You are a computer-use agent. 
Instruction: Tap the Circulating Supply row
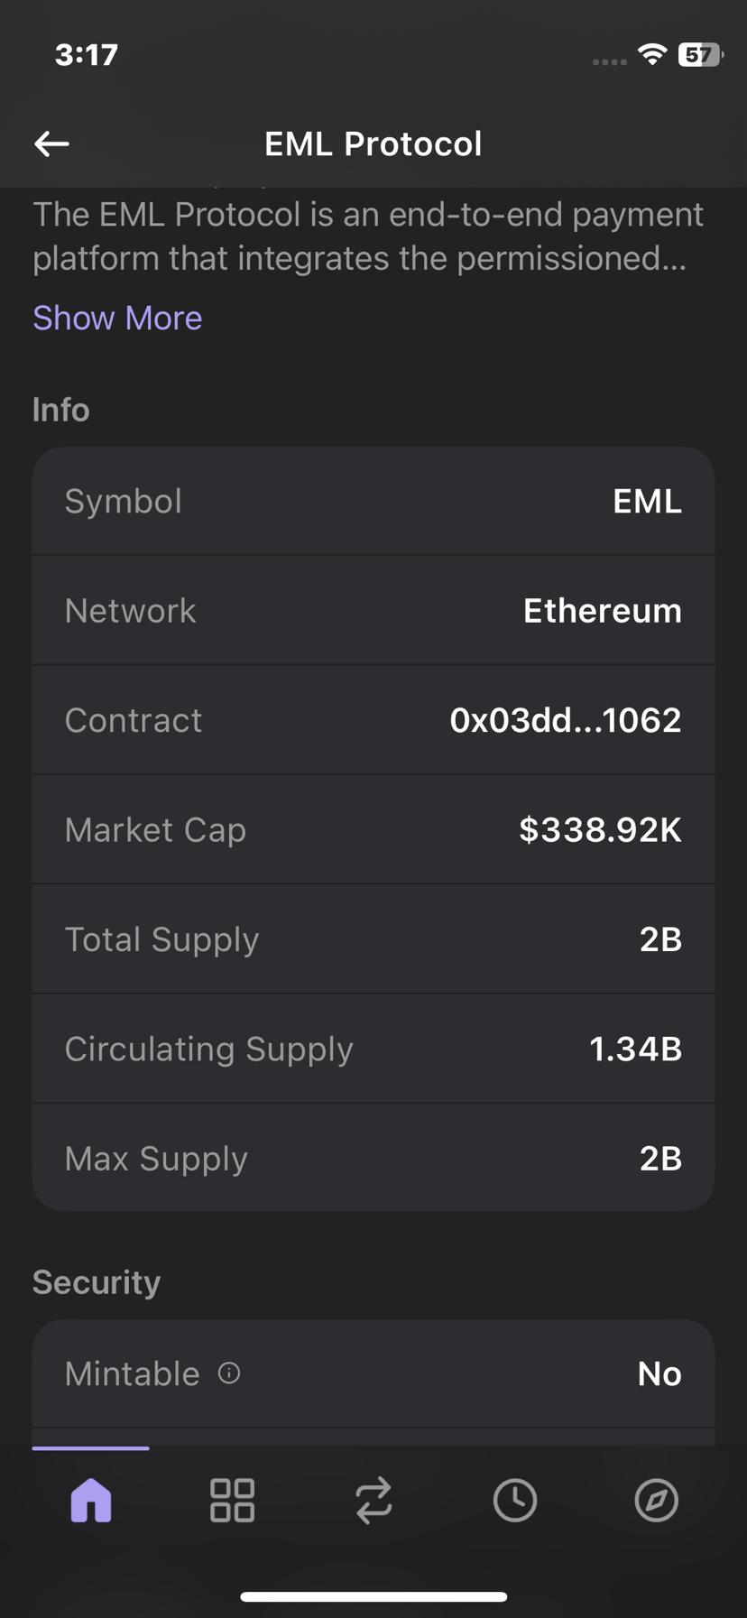tap(373, 1049)
